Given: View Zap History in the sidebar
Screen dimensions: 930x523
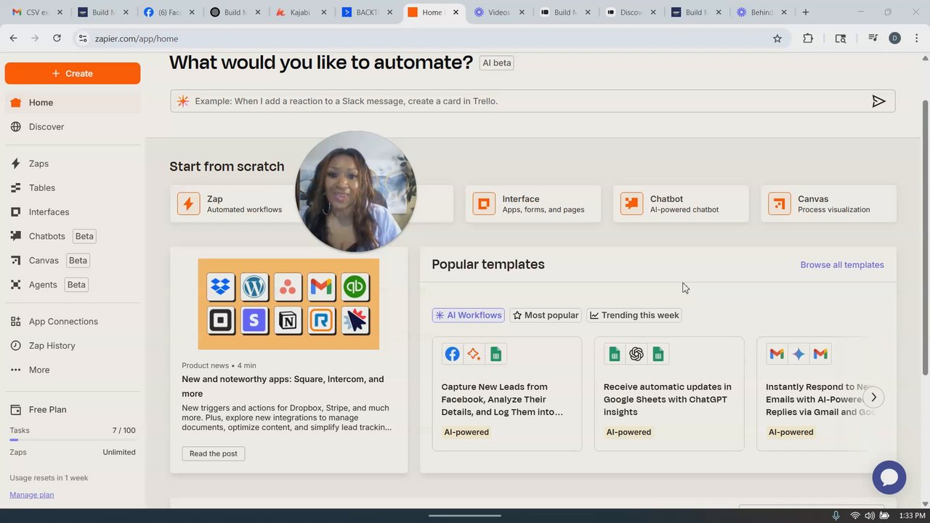Looking at the screenshot, I should point(73,346).
